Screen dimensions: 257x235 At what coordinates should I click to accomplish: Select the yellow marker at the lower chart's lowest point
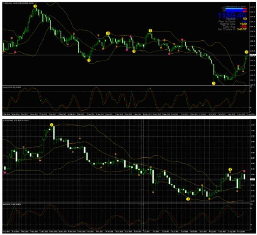pos(188,199)
